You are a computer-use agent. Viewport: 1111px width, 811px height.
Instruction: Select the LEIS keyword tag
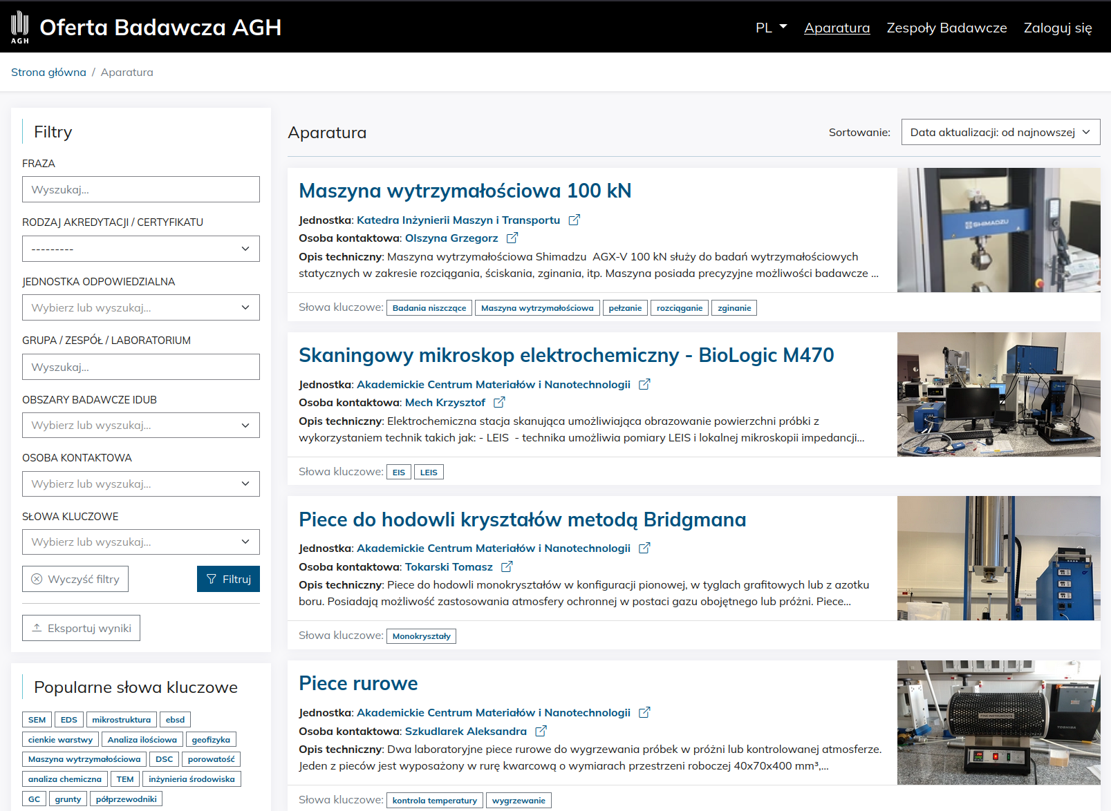tap(429, 473)
